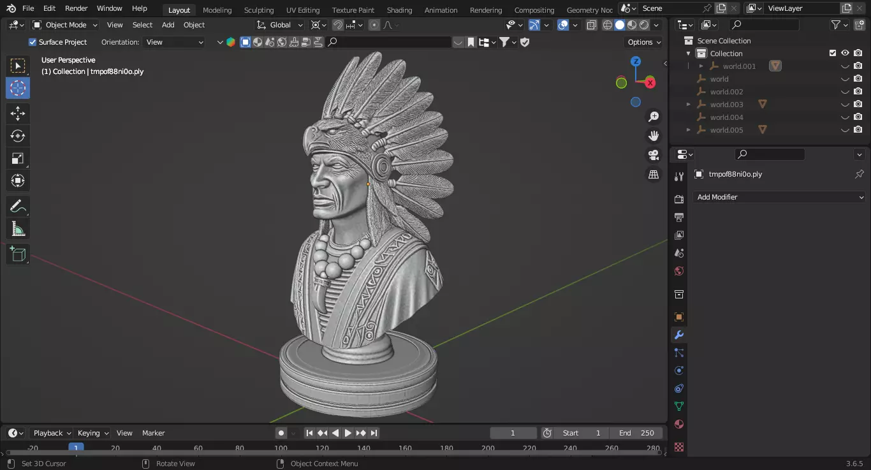Switch to the Shading workspace tab
This screenshot has height=470, width=871.
click(x=399, y=10)
